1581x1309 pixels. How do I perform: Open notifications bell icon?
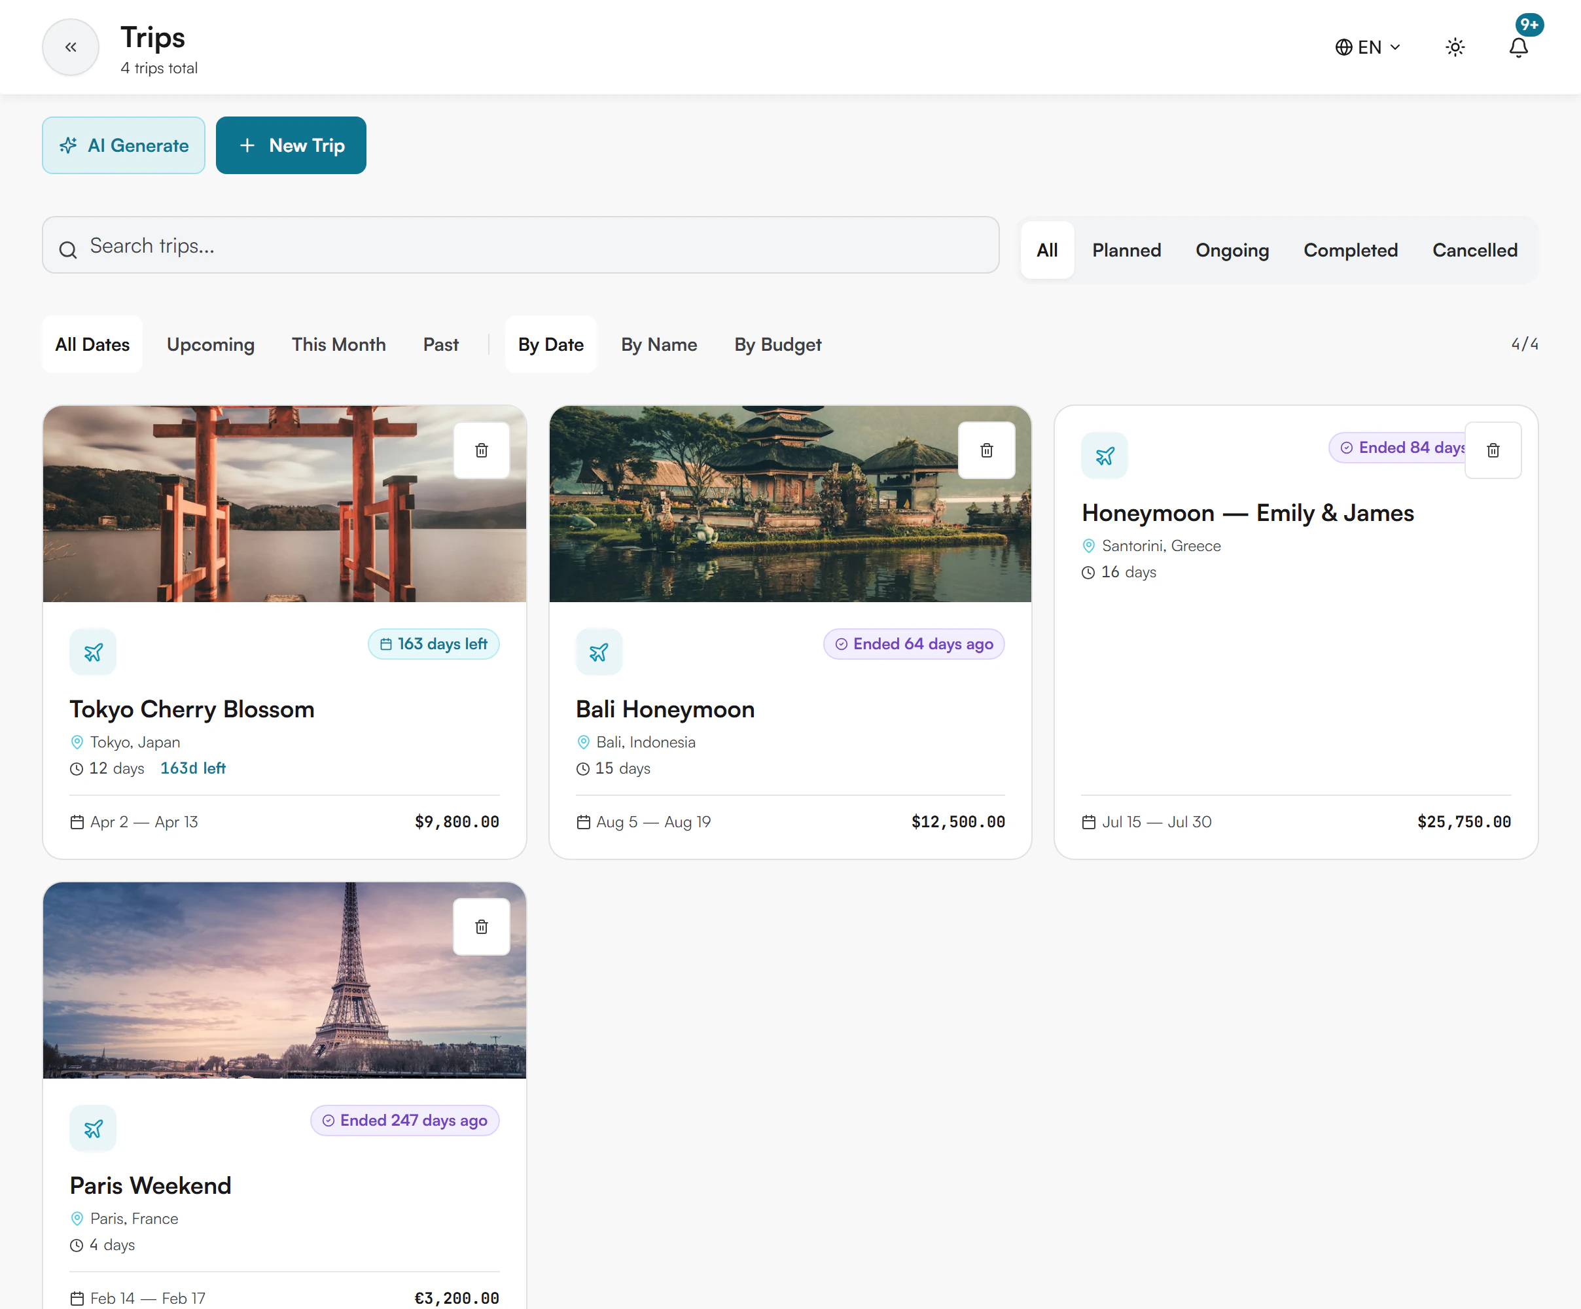(1519, 47)
